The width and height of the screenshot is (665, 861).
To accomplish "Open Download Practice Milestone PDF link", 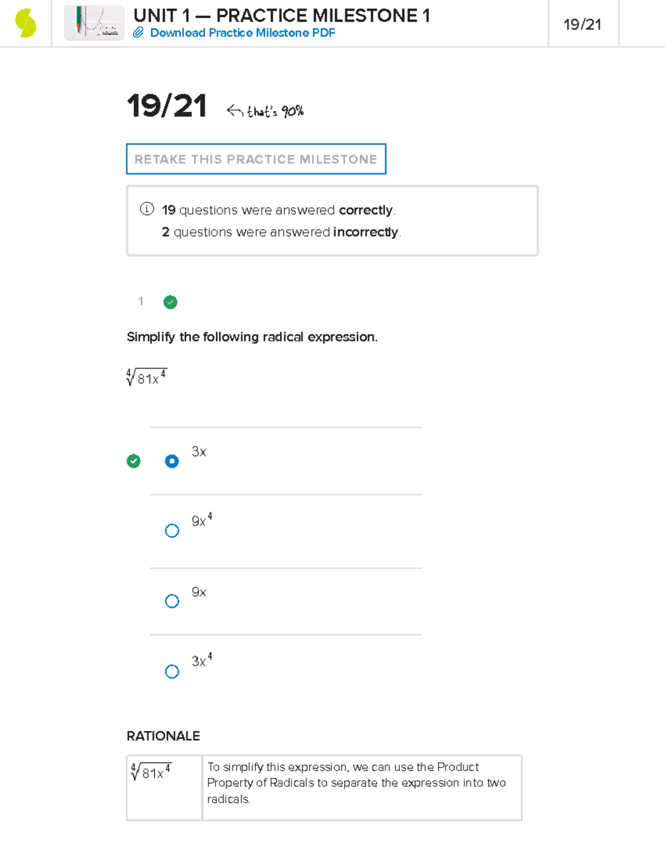I will click(x=242, y=33).
